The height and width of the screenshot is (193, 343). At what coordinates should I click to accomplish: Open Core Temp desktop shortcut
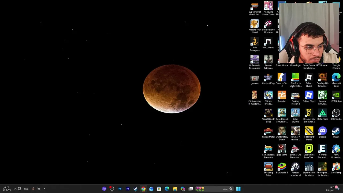(x=336, y=168)
